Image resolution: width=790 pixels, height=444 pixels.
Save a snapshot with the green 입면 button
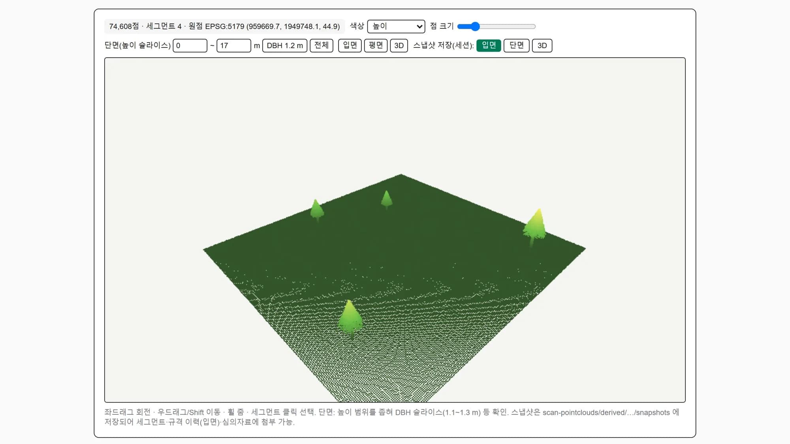coord(489,45)
